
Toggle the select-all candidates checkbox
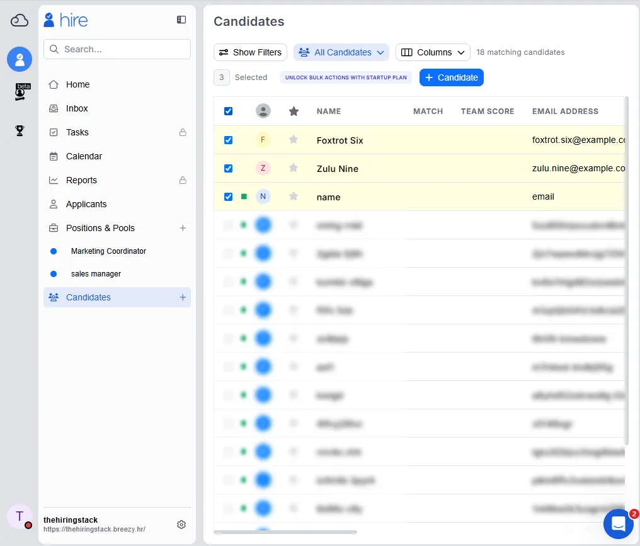coord(229,111)
